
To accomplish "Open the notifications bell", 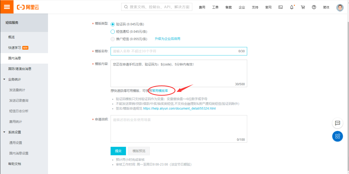I will tap(291, 7).
